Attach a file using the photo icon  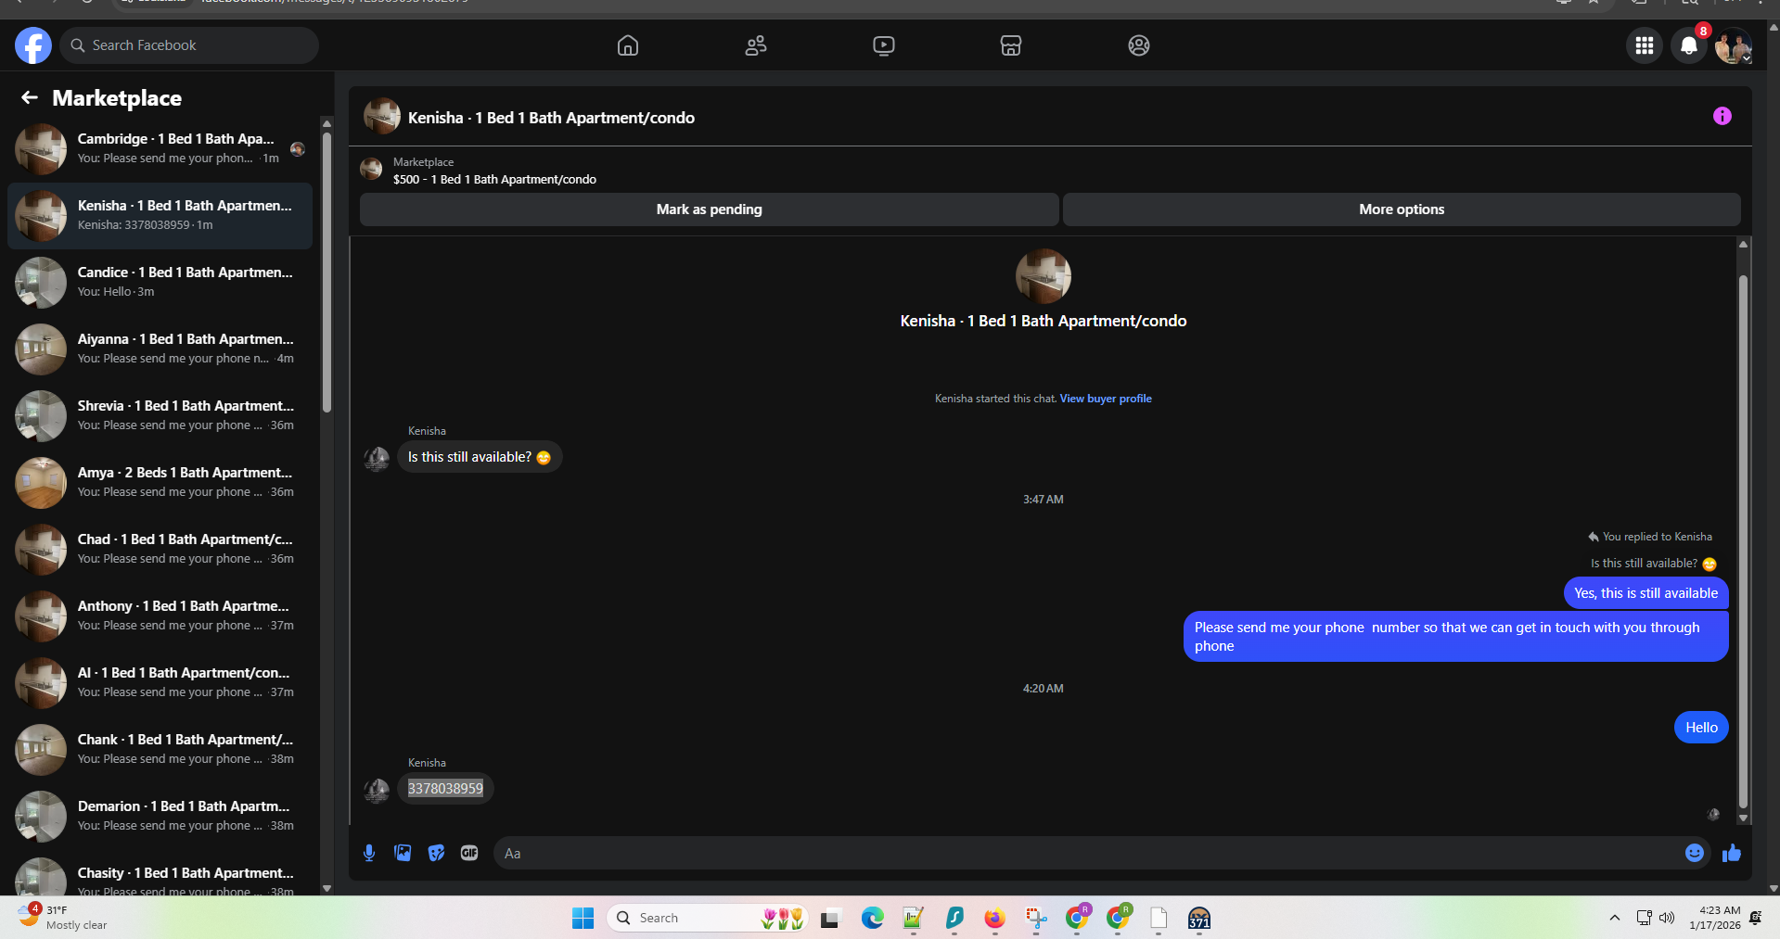(403, 853)
